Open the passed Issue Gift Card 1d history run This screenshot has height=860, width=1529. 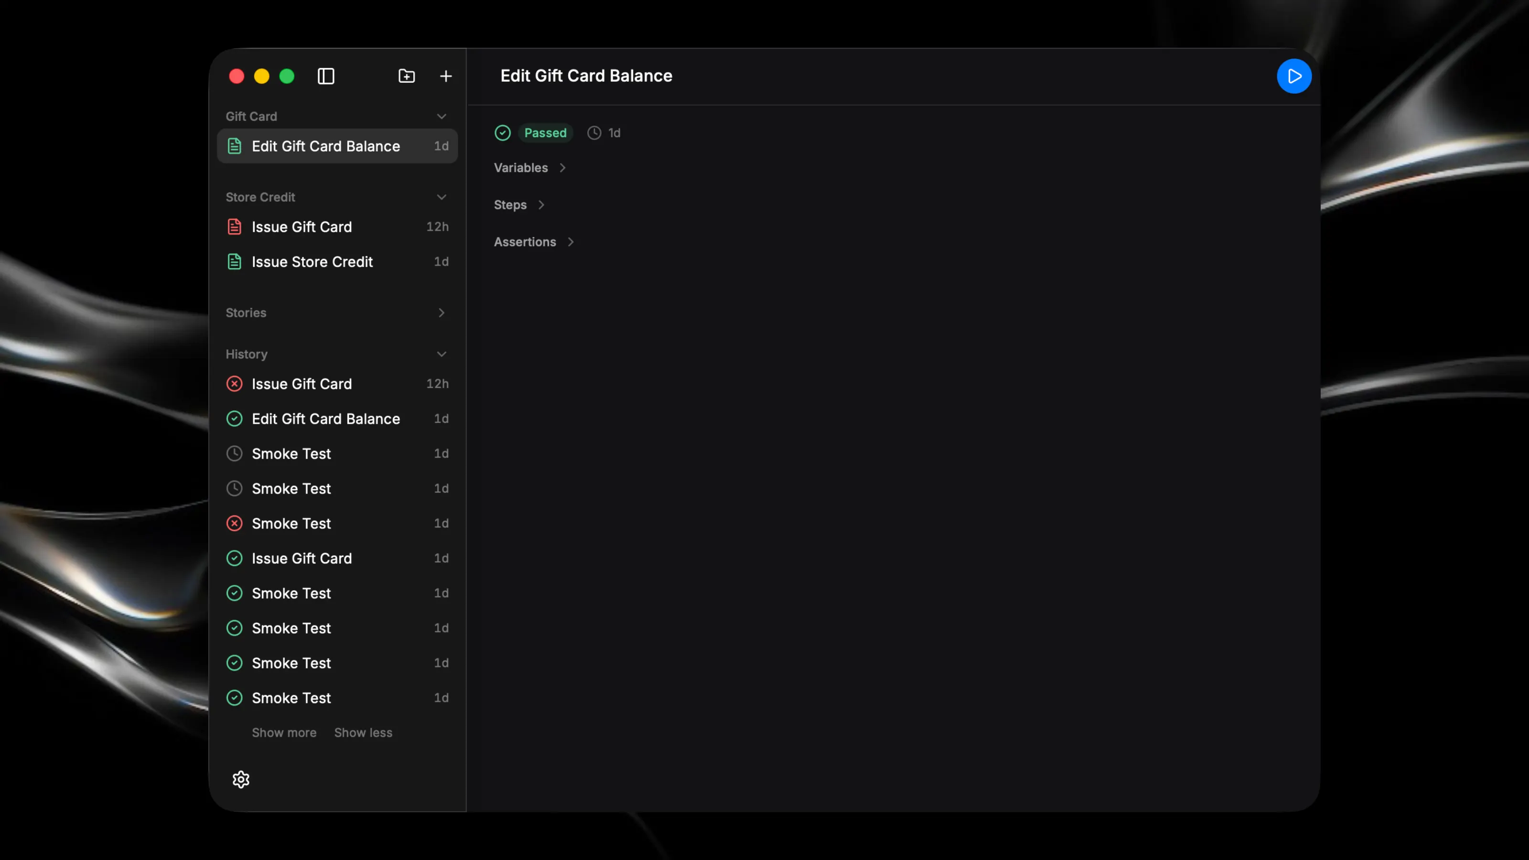click(337, 559)
